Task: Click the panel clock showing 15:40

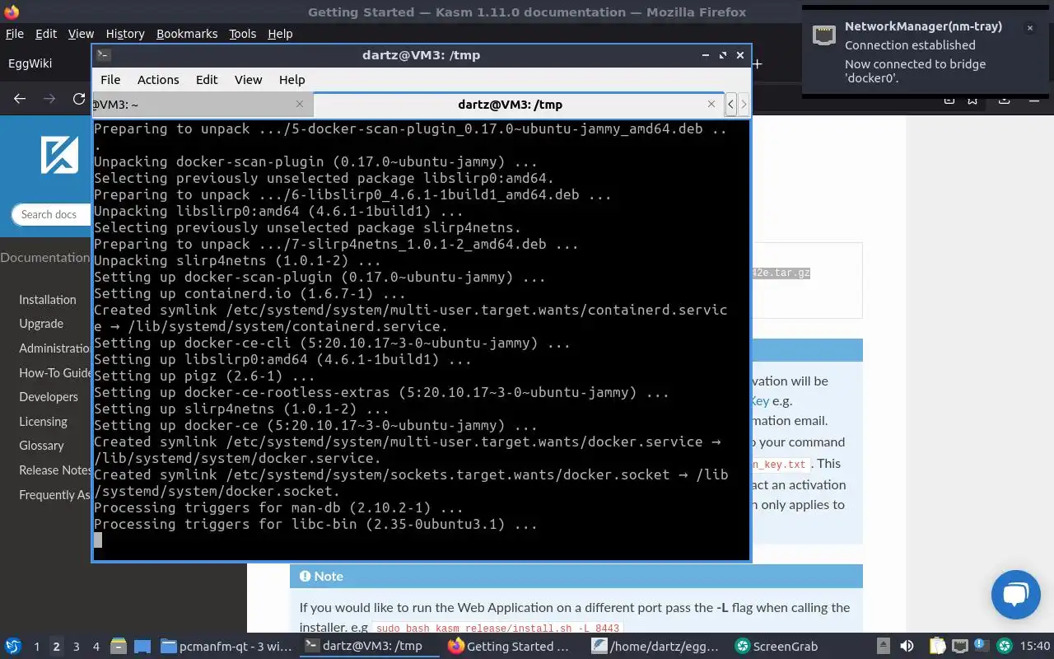Action: 1035,647
